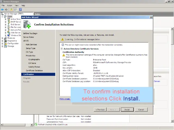Collapse the Roles tree node
This screenshot has width=174, height=130.
[x=2, y=17]
